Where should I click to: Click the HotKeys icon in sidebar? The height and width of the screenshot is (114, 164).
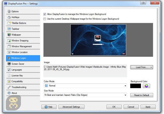click(9, 17)
